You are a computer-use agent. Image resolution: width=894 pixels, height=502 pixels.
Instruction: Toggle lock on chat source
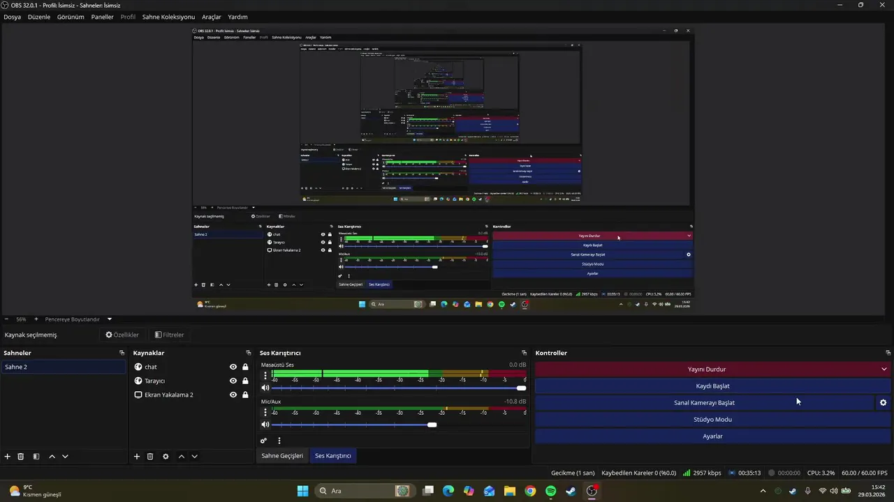click(x=245, y=367)
